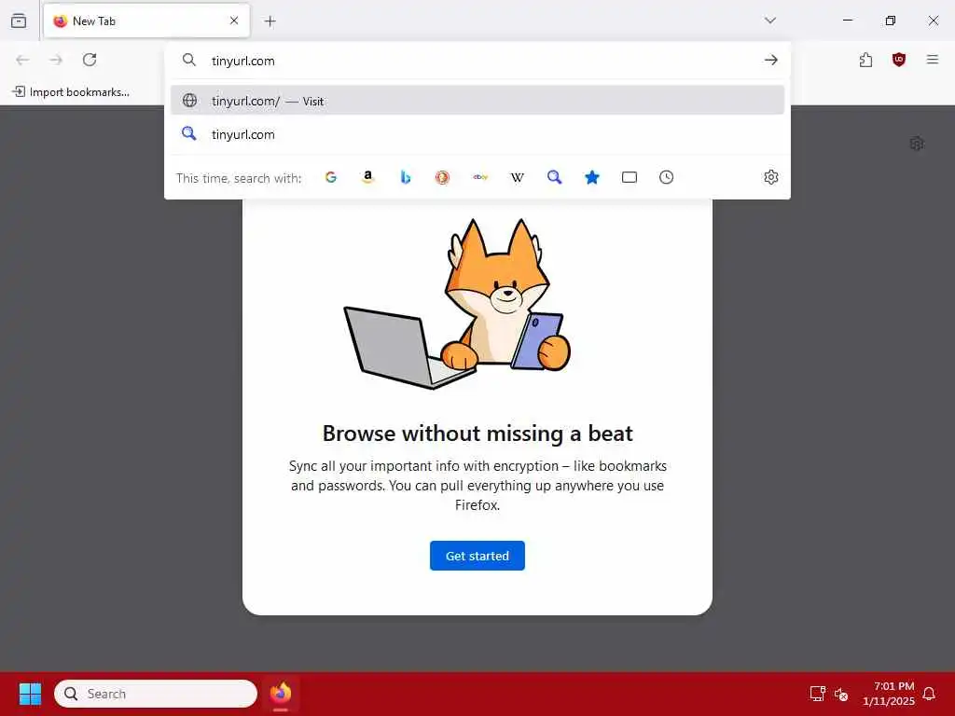The image size is (955, 716).
Task: Click the fox with laptop illustration
Action: [457, 303]
